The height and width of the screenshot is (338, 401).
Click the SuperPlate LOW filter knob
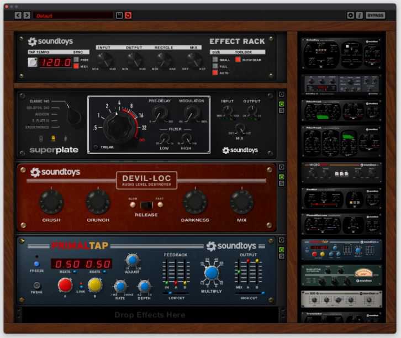tap(164, 139)
